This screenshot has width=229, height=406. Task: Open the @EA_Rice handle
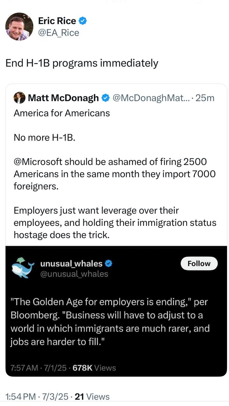58,32
